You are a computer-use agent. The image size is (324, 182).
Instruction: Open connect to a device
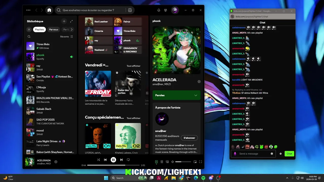tap(167, 162)
